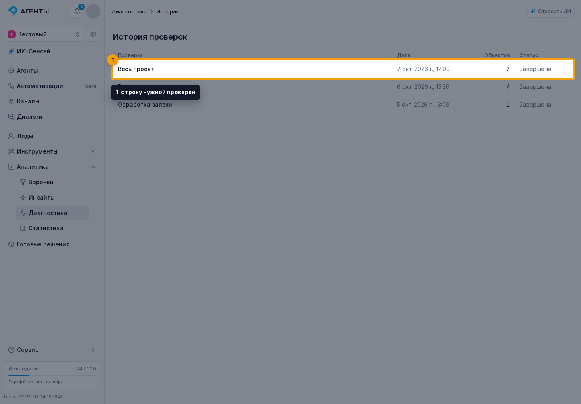581x404 pixels.
Task: Open project settings gear icon
Action: point(93,34)
